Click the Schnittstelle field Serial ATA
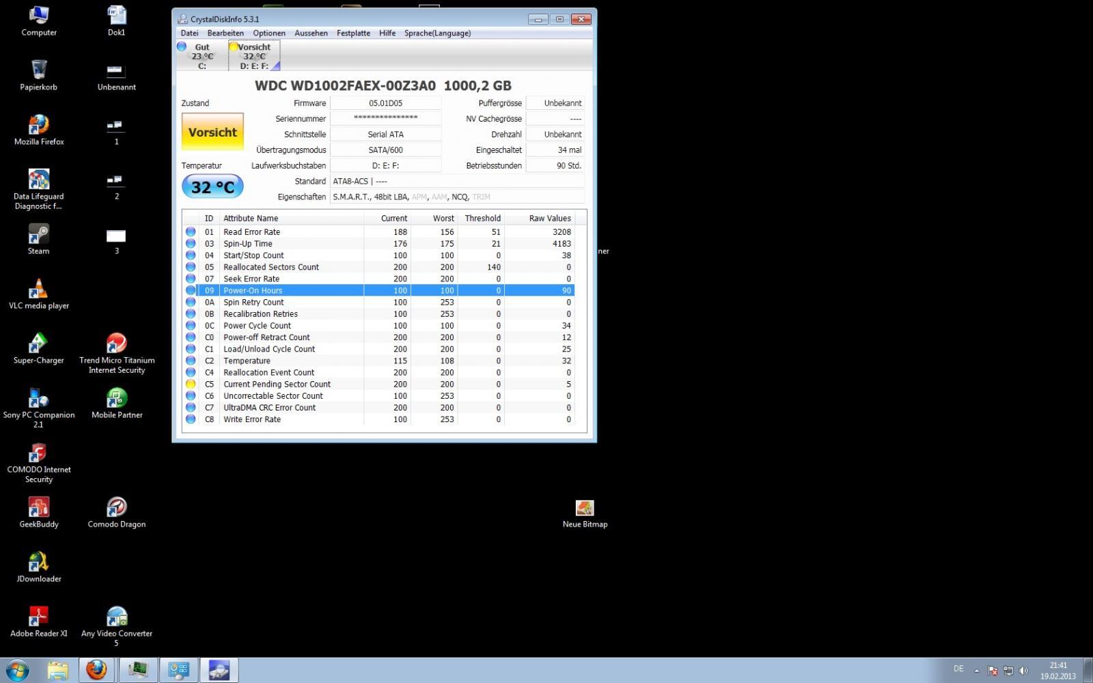Screen dimensions: 1093x683 click(385, 135)
